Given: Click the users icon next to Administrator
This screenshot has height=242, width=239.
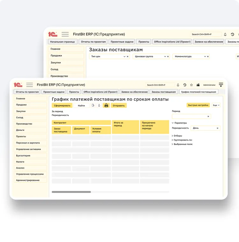Looking at the screenshot, I should 198,85.
